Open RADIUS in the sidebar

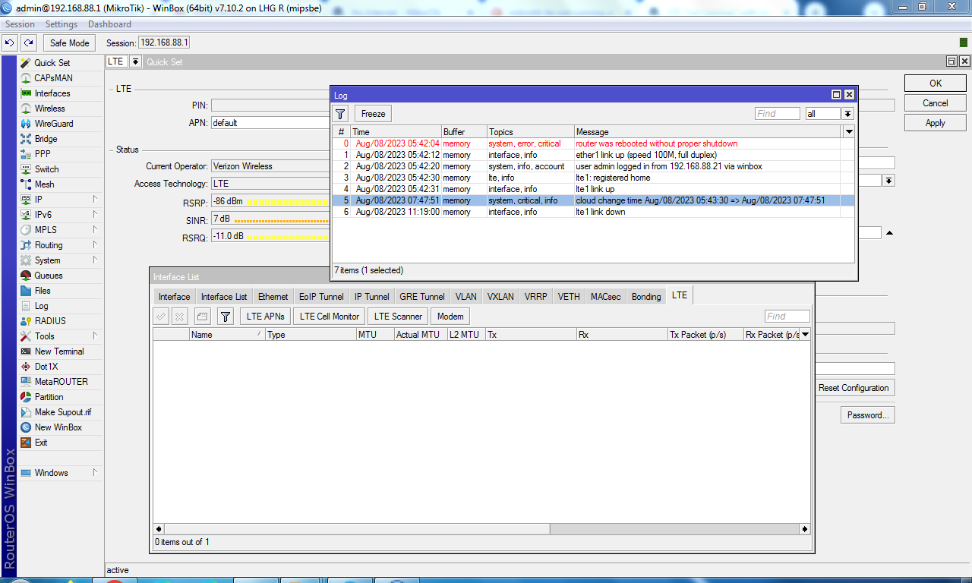click(50, 321)
